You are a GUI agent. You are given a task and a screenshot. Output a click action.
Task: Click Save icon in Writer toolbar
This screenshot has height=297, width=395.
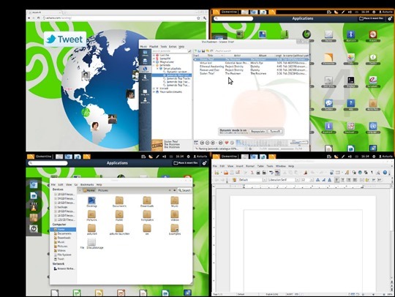point(232,173)
